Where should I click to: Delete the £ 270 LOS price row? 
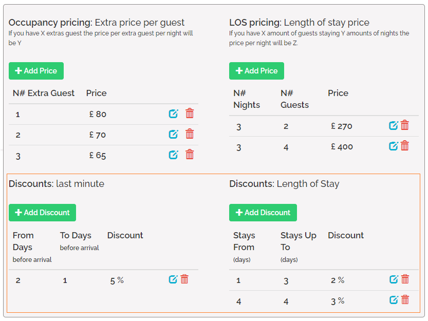pos(405,125)
